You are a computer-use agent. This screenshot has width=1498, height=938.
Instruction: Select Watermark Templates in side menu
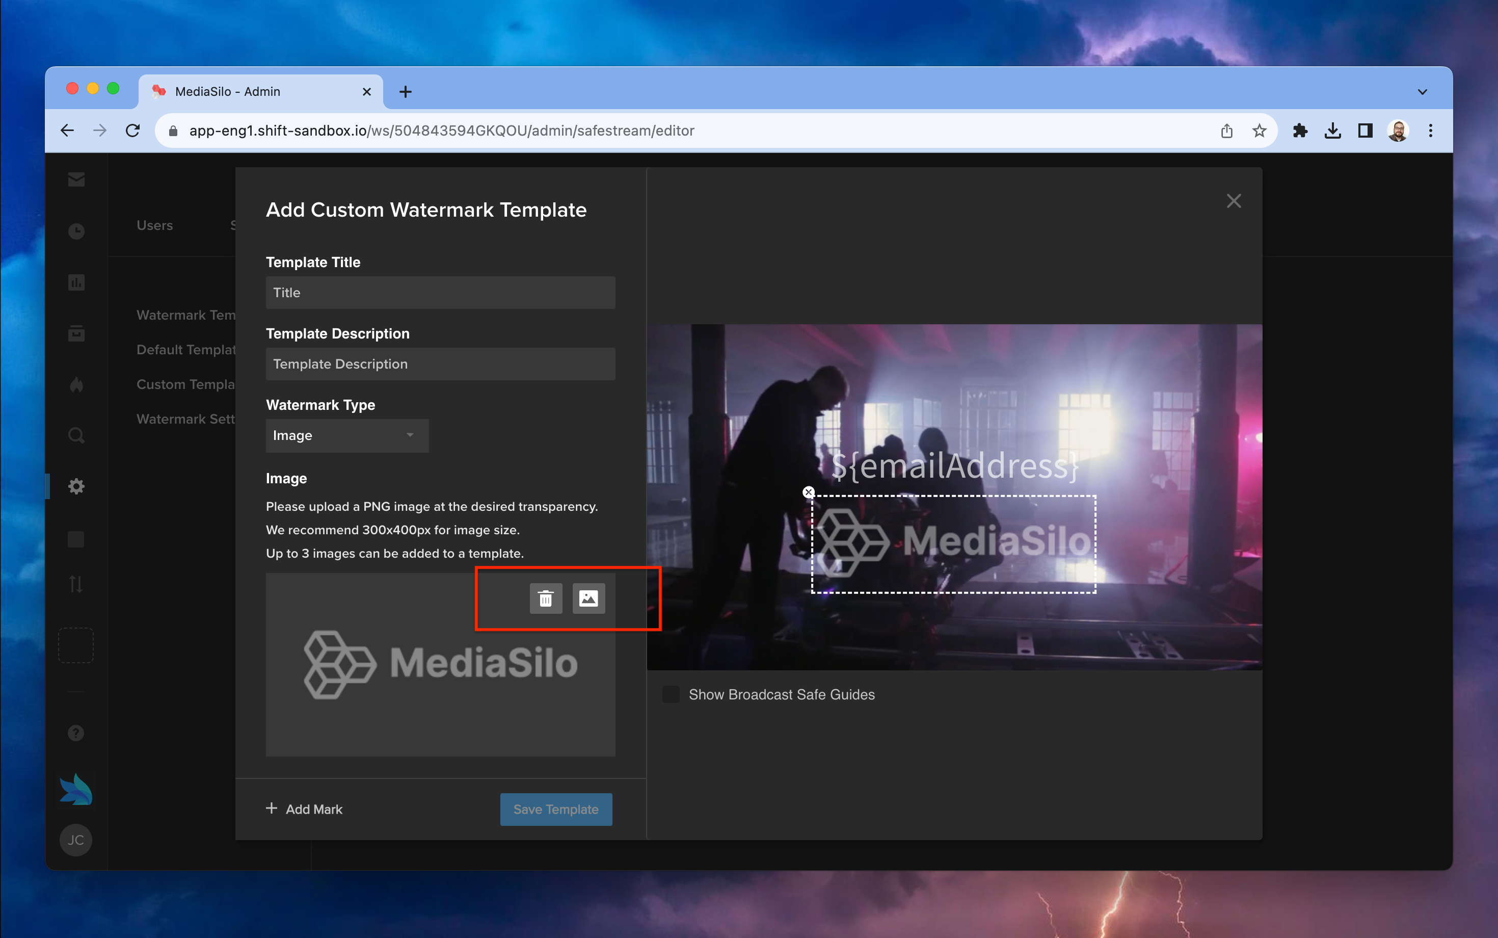click(186, 315)
